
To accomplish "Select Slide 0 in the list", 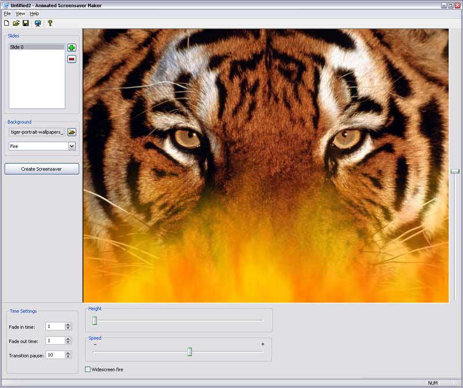I will click(x=36, y=47).
